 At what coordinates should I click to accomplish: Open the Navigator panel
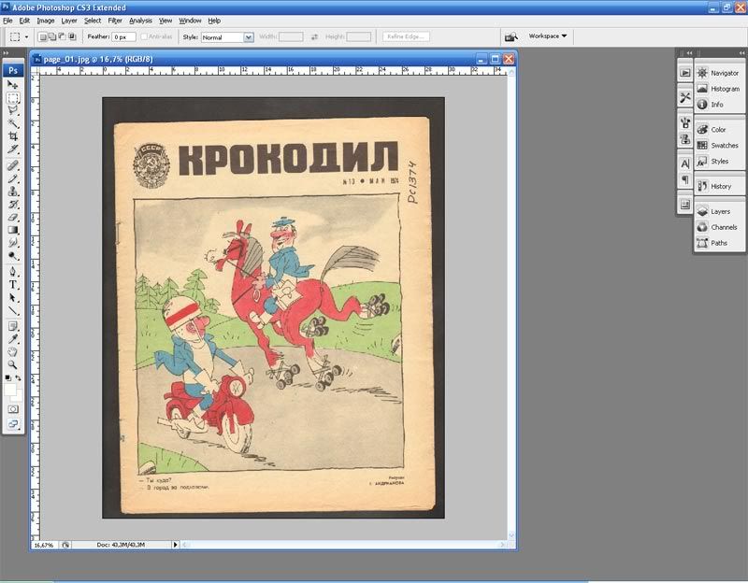click(x=718, y=73)
